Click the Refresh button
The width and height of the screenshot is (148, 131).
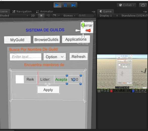click(x=79, y=57)
